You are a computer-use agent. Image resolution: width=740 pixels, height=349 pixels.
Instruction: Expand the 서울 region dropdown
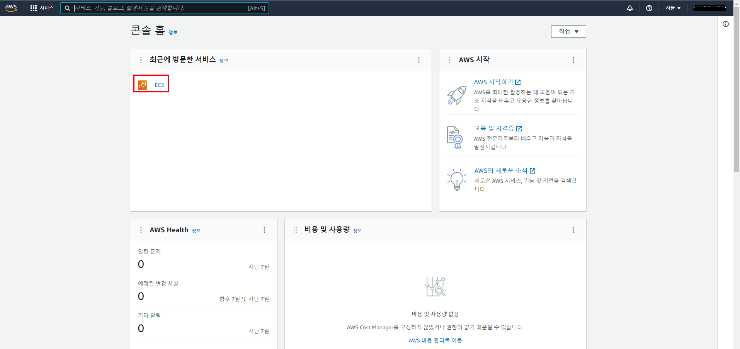pyautogui.click(x=673, y=8)
